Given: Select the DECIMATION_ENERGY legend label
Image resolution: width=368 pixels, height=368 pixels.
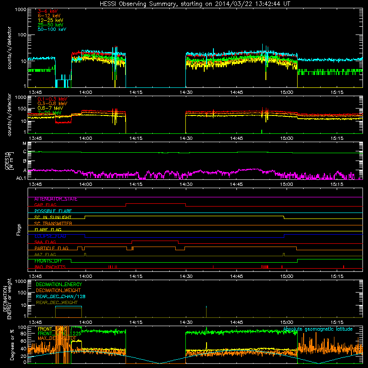Looking at the screenshot, I should point(59,284).
